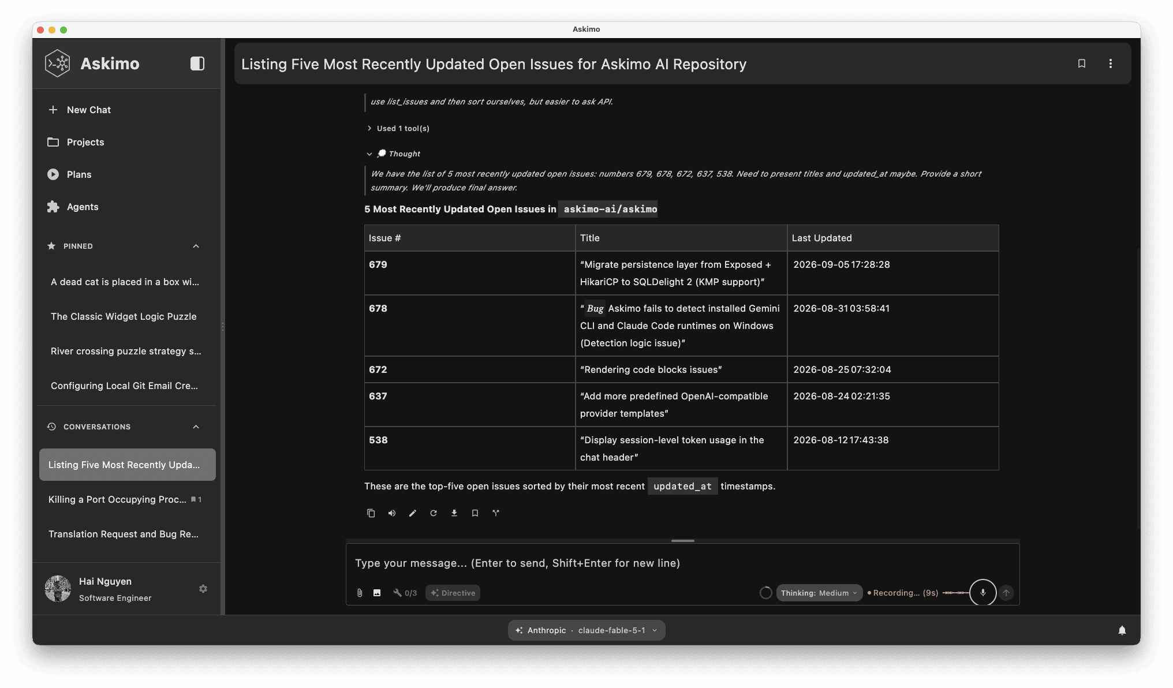The width and height of the screenshot is (1173, 688).
Task: Click the updated_at code label
Action: point(682,486)
